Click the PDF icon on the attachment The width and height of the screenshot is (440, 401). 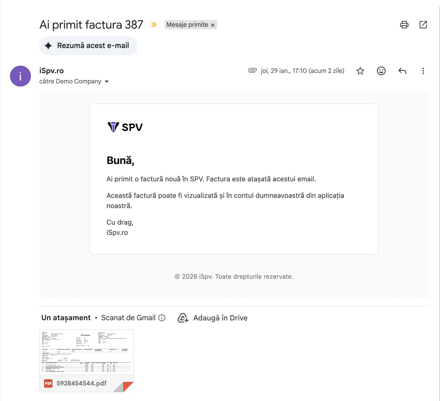48,383
